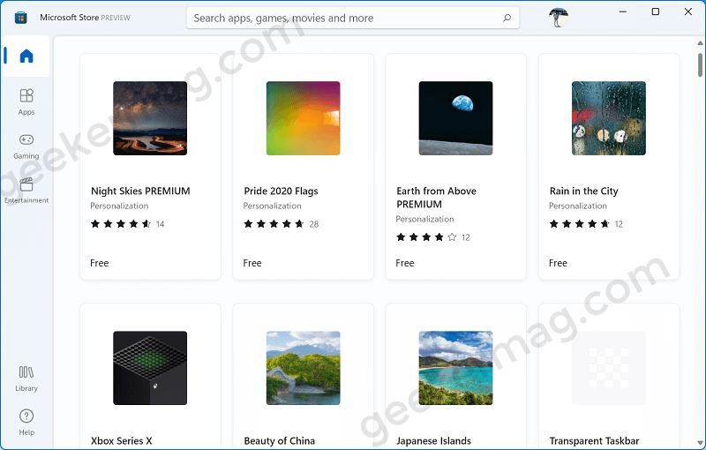Maximize the Microsoft Store window
Screen dimensions: 706x450
tap(656, 11)
